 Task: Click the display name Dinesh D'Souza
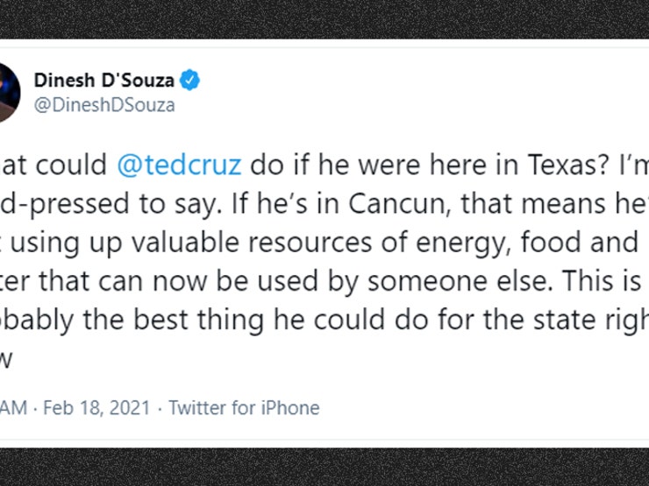click(x=103, y=80)
